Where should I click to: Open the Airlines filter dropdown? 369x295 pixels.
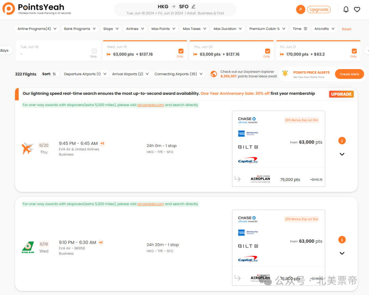(135, 29)
